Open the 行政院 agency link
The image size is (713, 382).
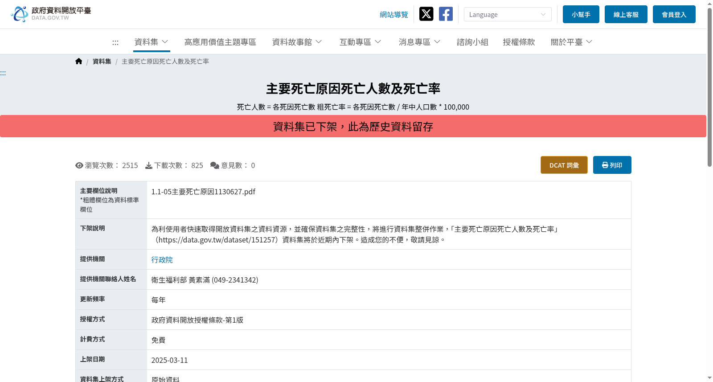pyautogui.click(x=162, y=260)
